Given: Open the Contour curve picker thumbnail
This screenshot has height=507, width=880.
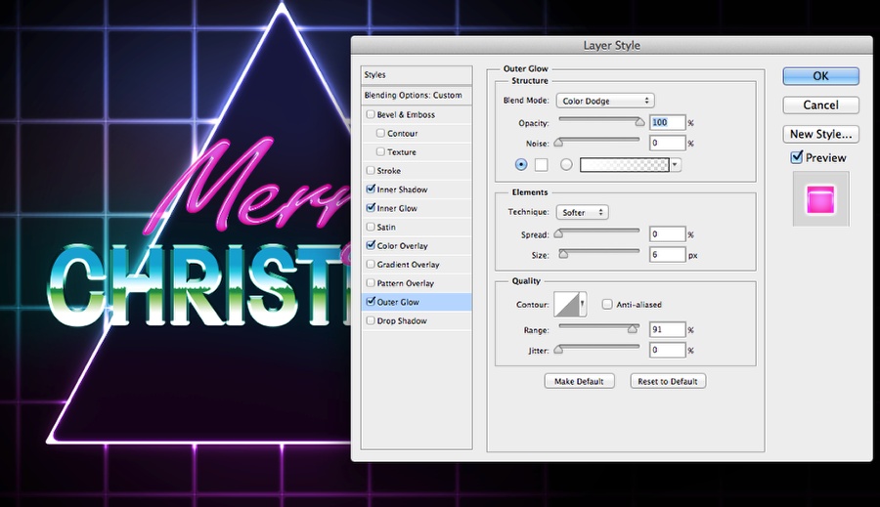Looking at the screenshot, I should click(x=566, y=305).
